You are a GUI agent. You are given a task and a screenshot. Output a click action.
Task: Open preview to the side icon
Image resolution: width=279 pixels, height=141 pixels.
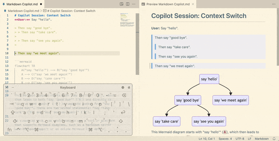click(122, 4)
